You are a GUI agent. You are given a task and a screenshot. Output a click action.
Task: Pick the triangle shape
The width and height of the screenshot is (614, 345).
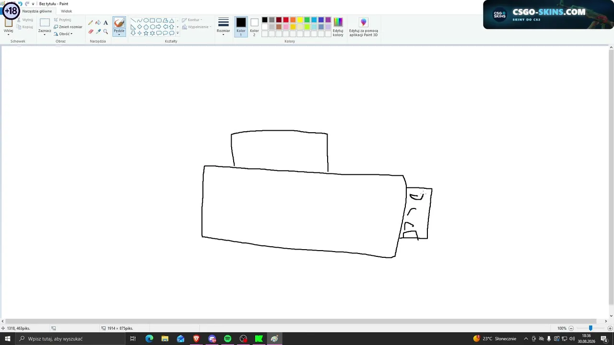tap(172, 21)
